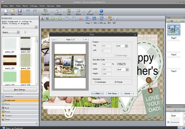Viewport: 185px width, 129px height.
Task: Open the Template toolbar icon
Action: (45, 11)
